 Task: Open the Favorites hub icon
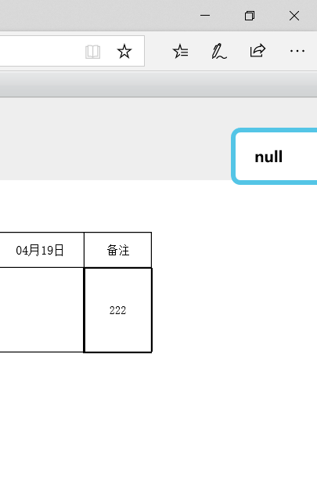tap(180, 52)
